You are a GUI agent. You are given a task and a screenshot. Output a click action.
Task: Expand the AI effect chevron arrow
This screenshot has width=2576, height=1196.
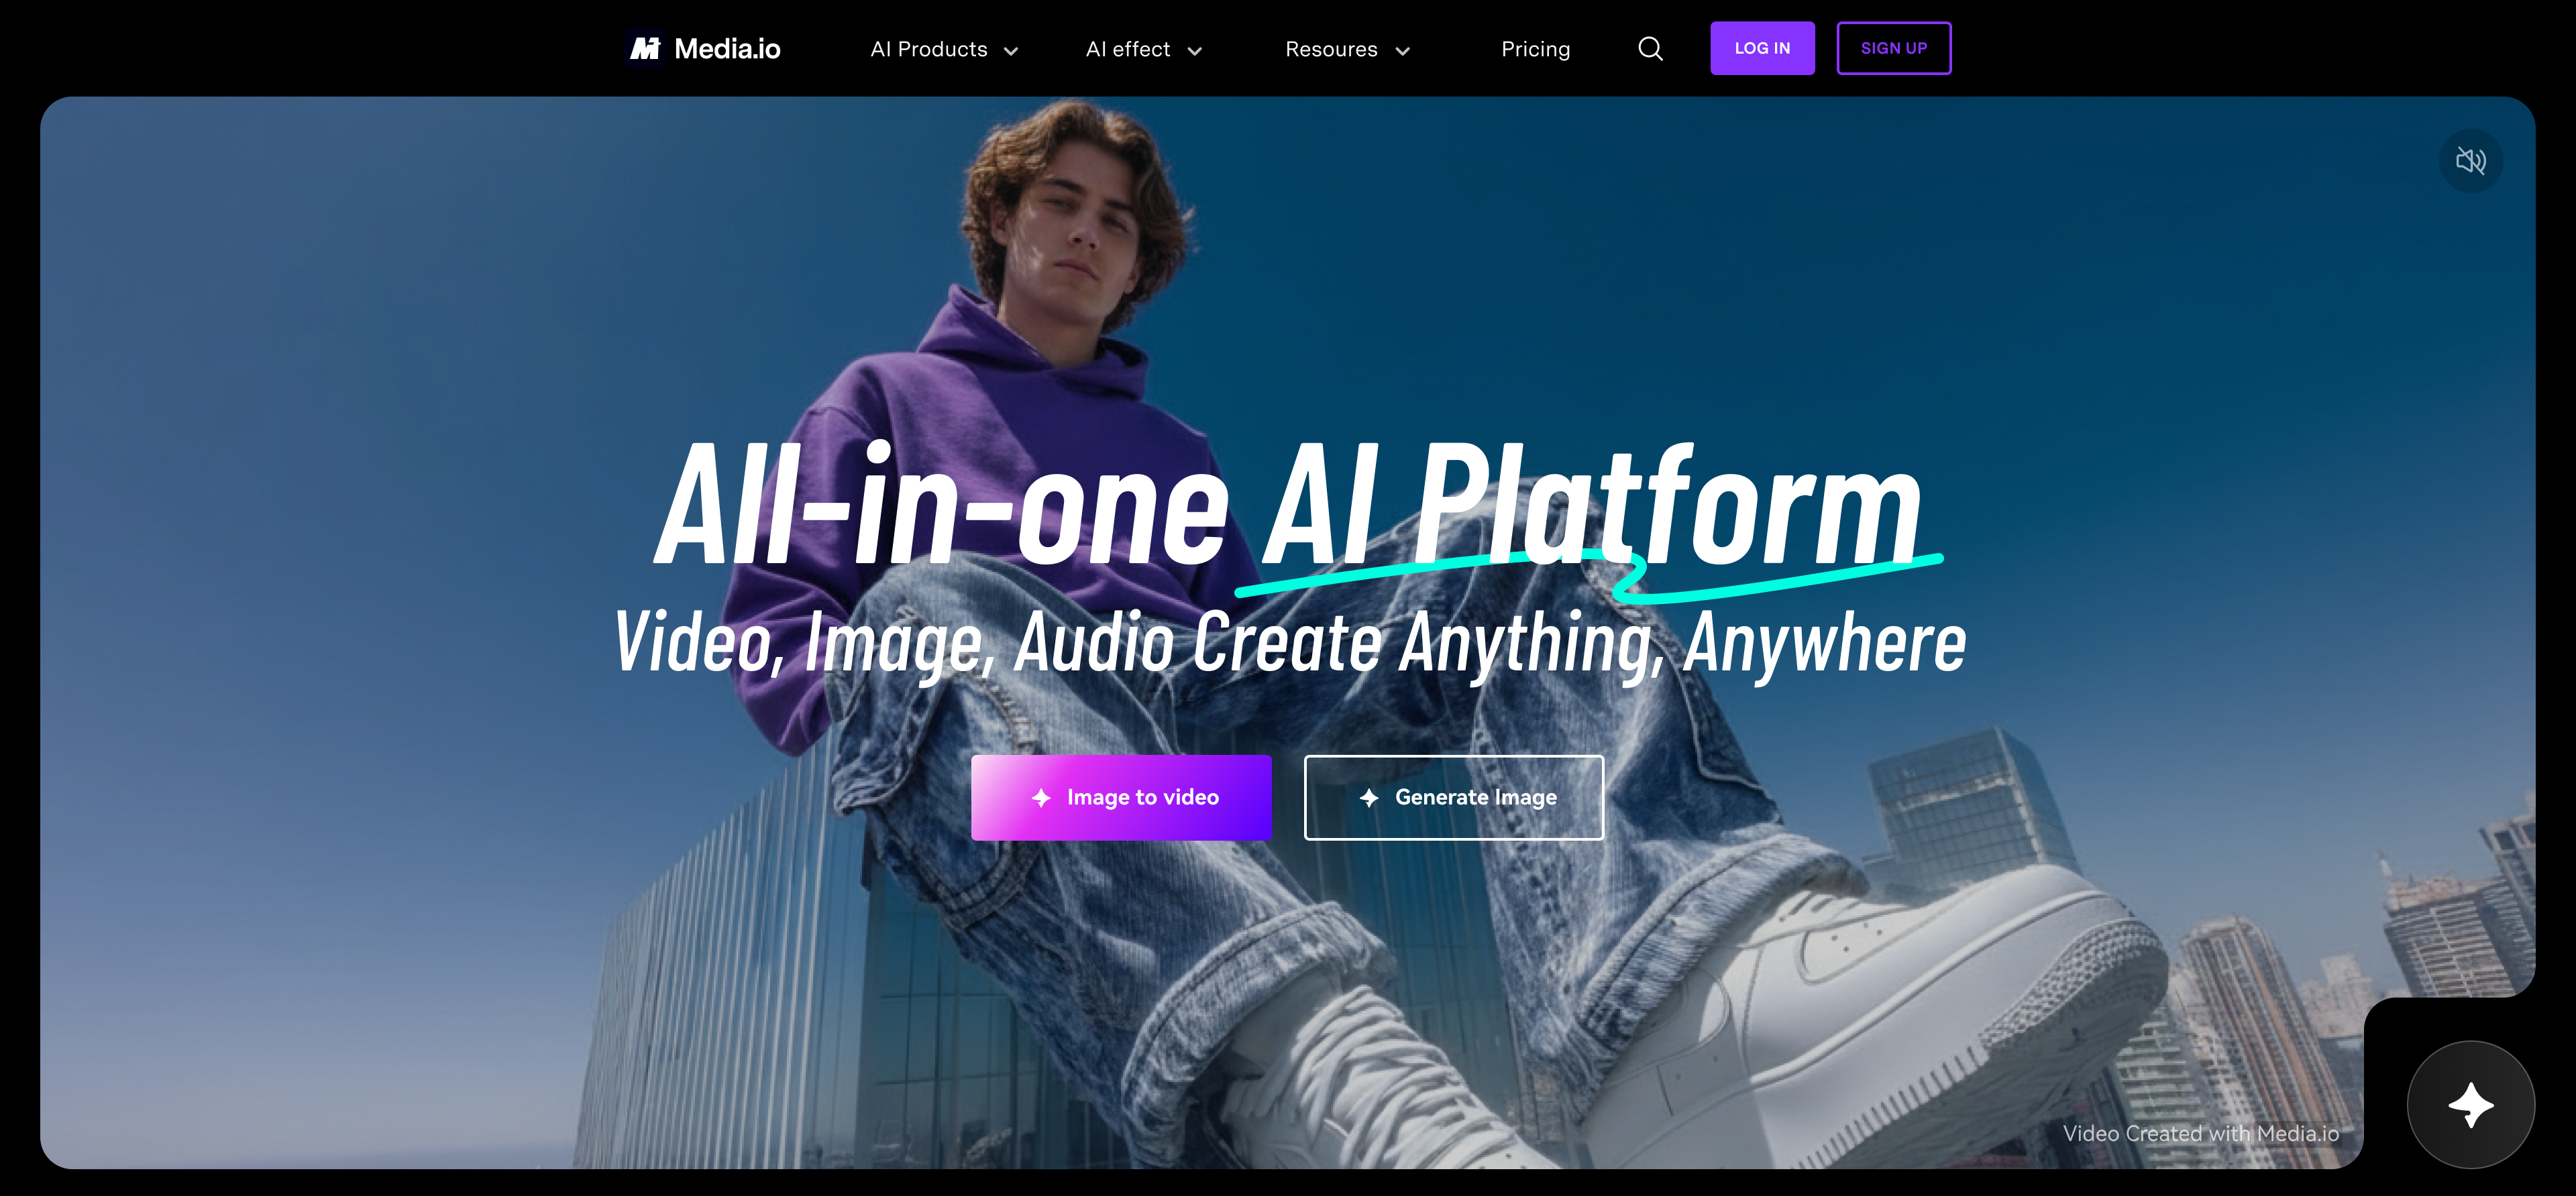pyautogui.click(x=1194, y=51)
